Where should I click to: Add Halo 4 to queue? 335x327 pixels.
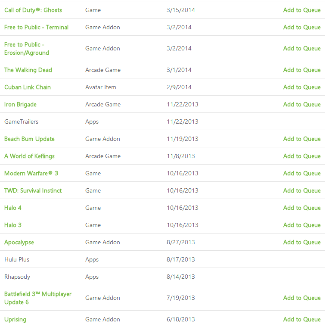click(302, 208)
